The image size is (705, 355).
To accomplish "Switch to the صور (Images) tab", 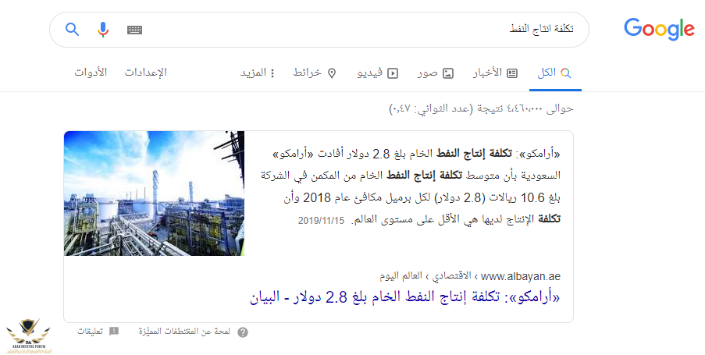I will (435, 73).
